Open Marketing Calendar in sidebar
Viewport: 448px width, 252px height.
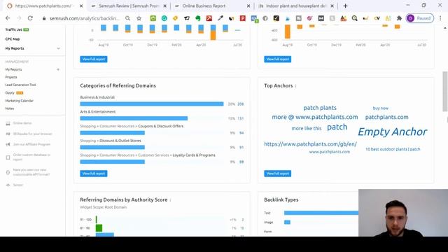(x=19, y=101)
